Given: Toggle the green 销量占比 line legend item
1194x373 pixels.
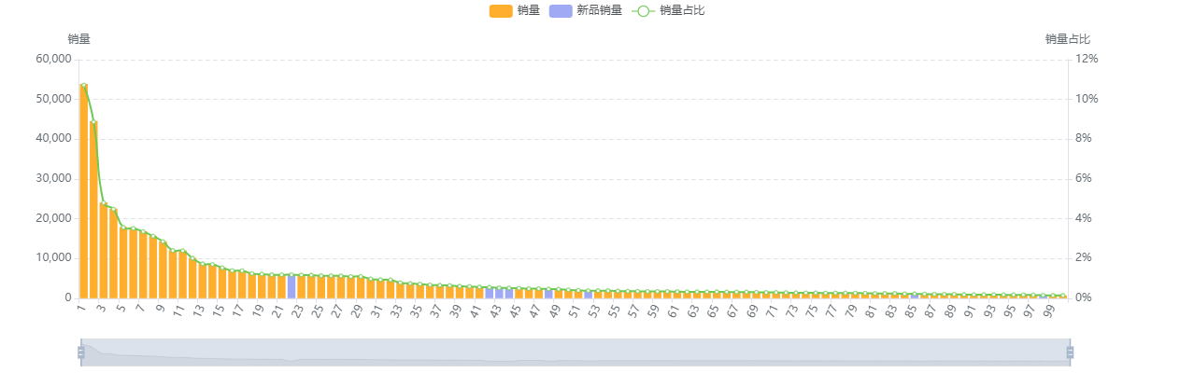Looking at the screenshot, I should click(x=668, y=10).
